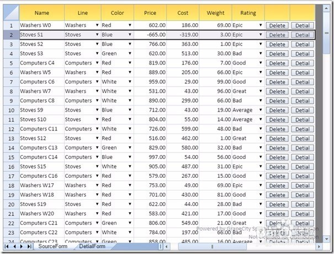Select the cost cell '549.00'
This screenshot has width=334, height=254.
coord(183,223)
